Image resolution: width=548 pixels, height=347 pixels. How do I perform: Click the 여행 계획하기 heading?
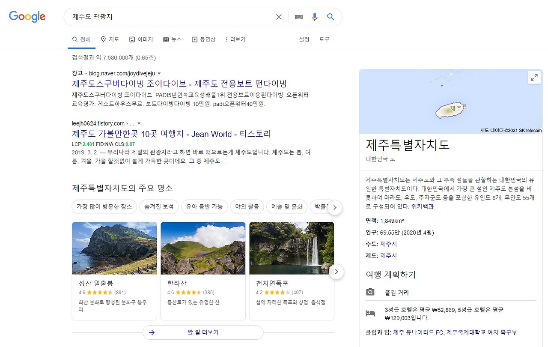[x=391, y=275]
